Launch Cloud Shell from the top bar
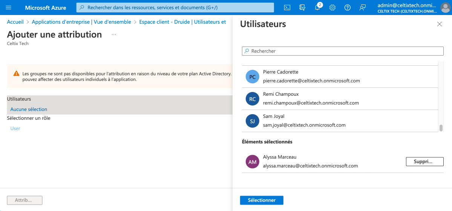 [x=287, y=8]
